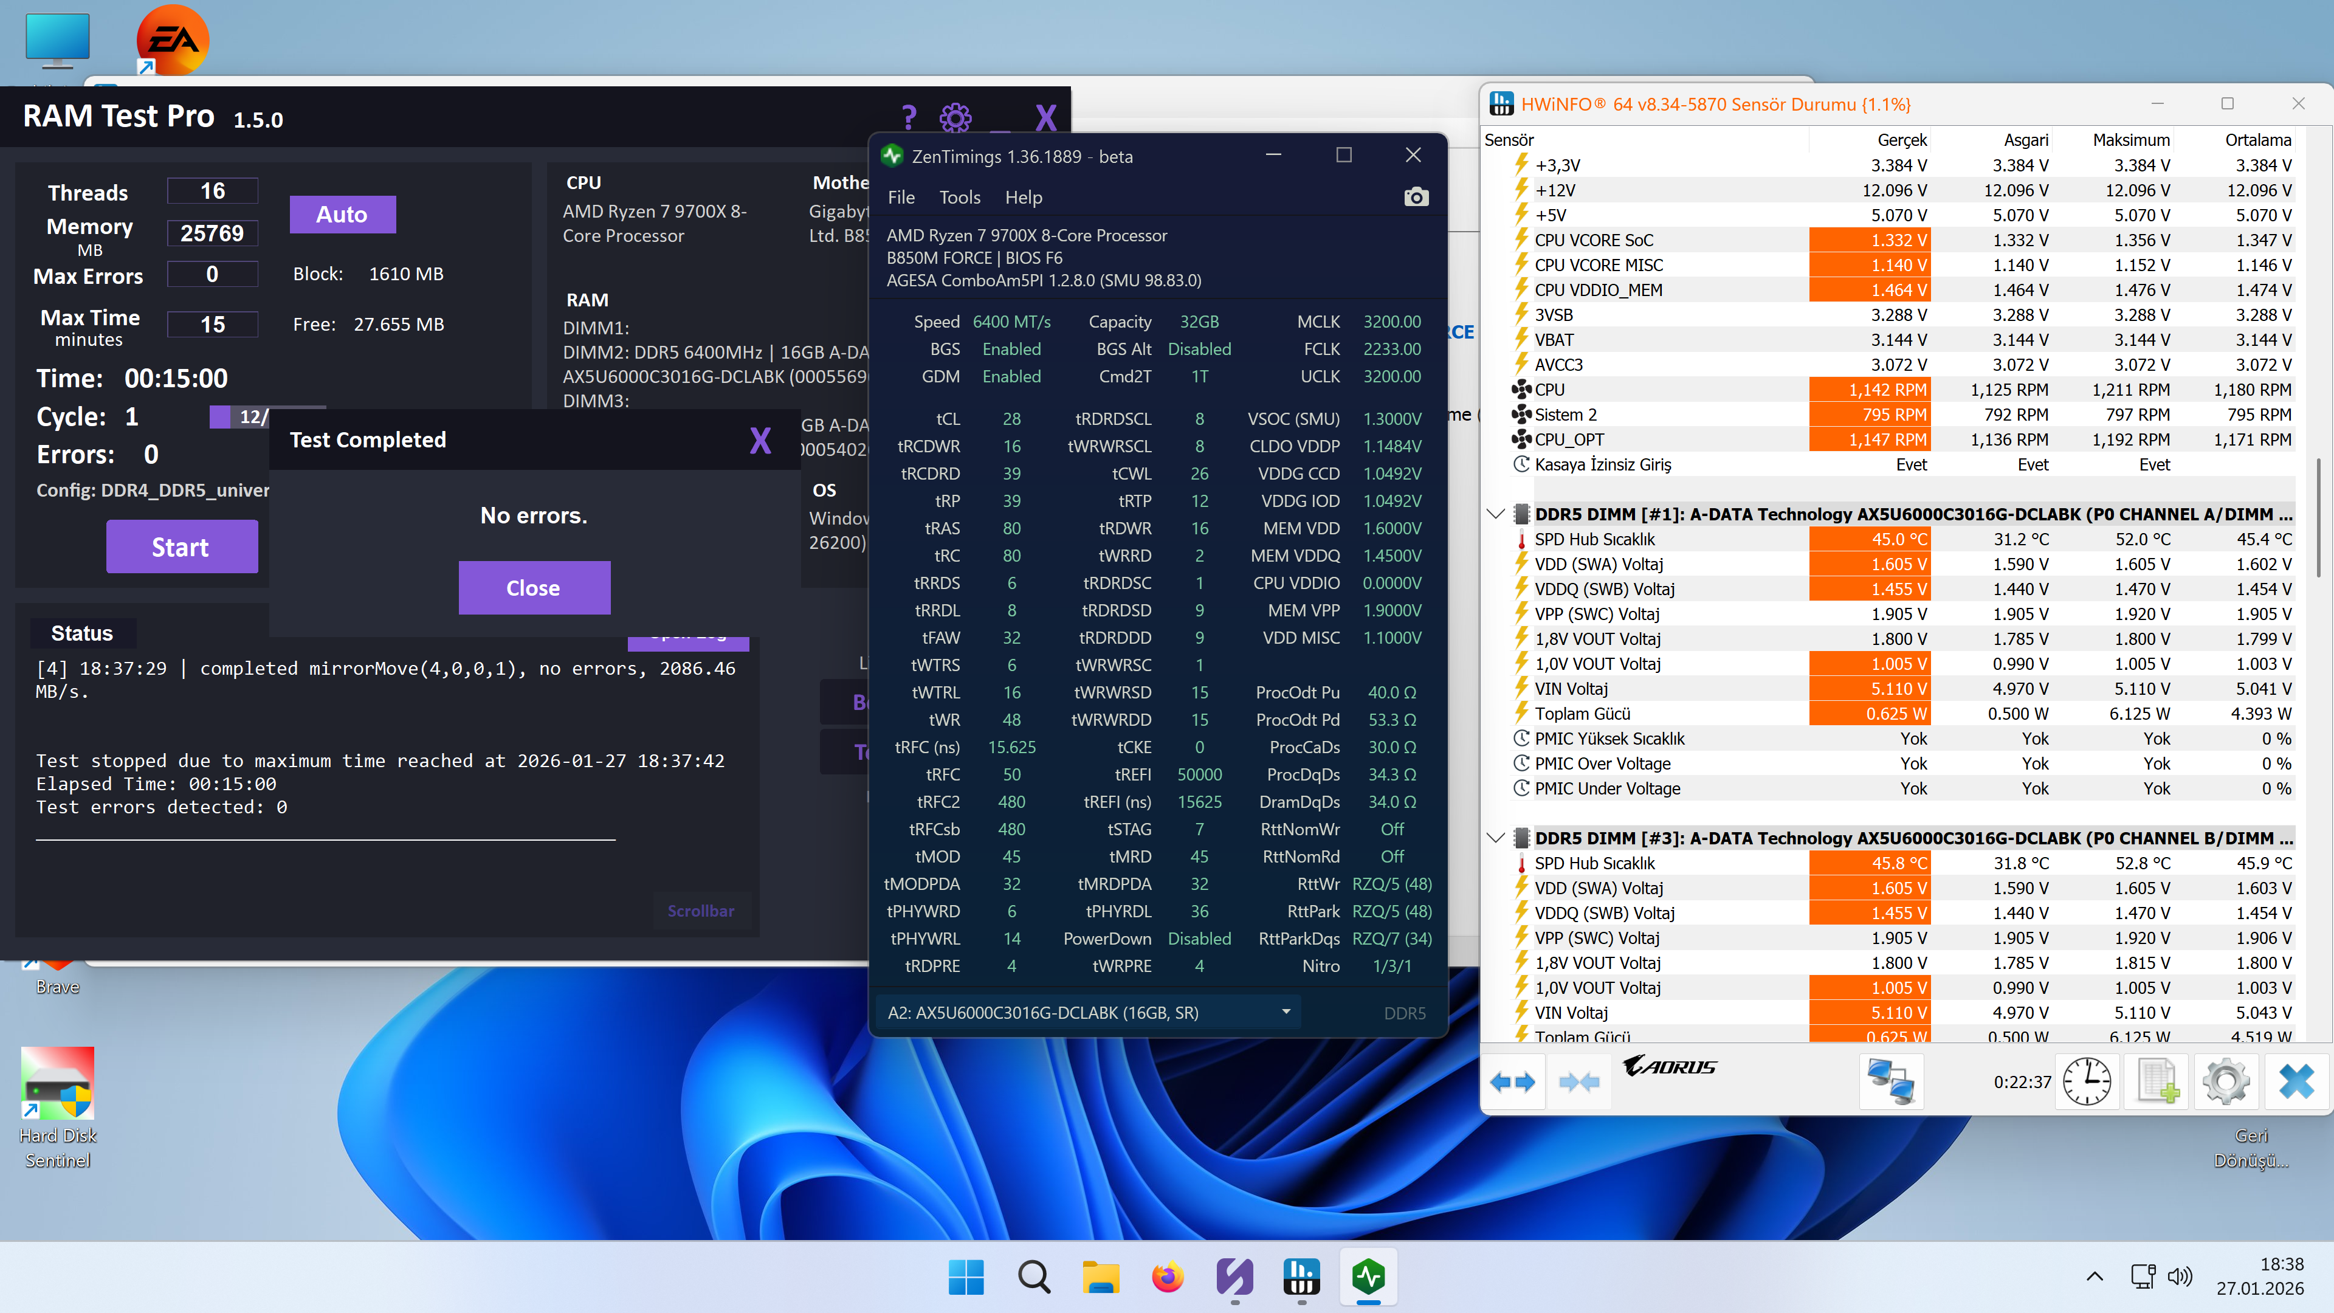The image size is (2334, 1313).
Task: Click the collapse columns arrows icon in HWiNFO
Action: coord(1578,1081)
